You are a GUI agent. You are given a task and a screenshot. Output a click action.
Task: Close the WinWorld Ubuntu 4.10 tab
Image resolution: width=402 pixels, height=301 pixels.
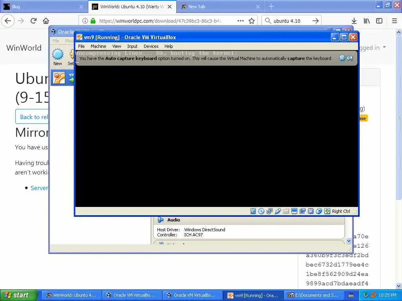[x=170, y=7]
